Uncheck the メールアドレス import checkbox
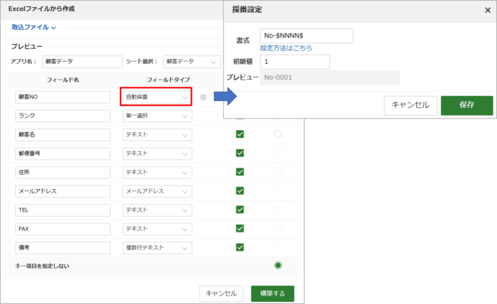 240,191
